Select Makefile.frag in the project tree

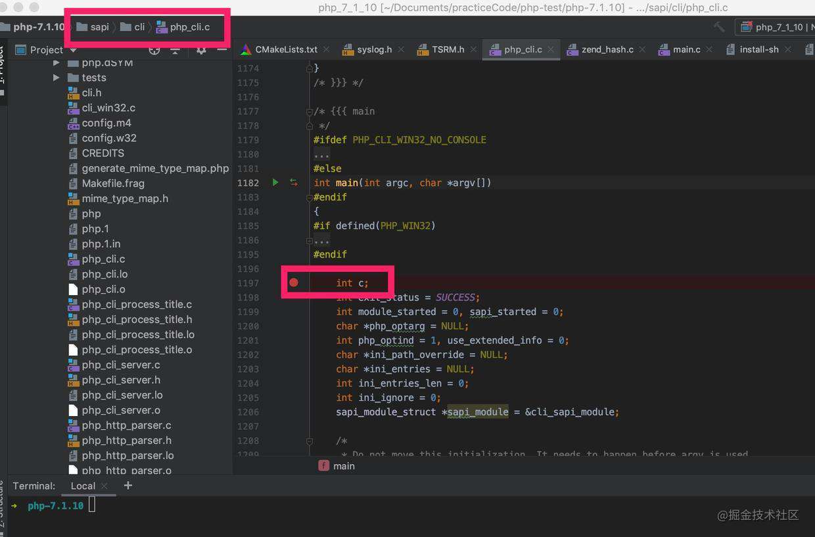pos(113,183)
